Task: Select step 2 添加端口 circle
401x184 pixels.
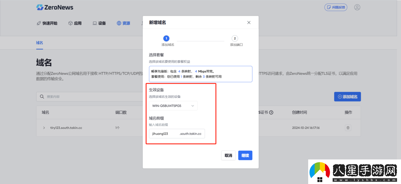Action: coord(235,38)
